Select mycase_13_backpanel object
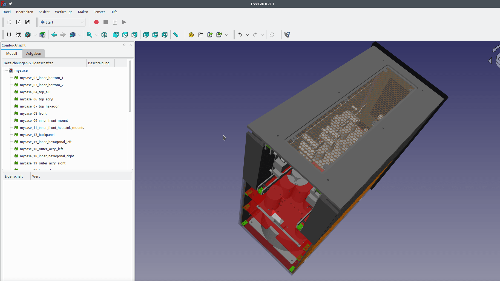The width and height of the screenshot is (500, 281). coord(37,135)
